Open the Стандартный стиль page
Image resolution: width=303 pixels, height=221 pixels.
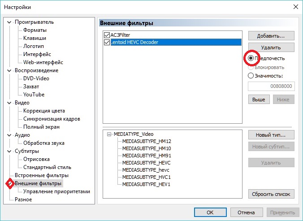coord(47,167)
